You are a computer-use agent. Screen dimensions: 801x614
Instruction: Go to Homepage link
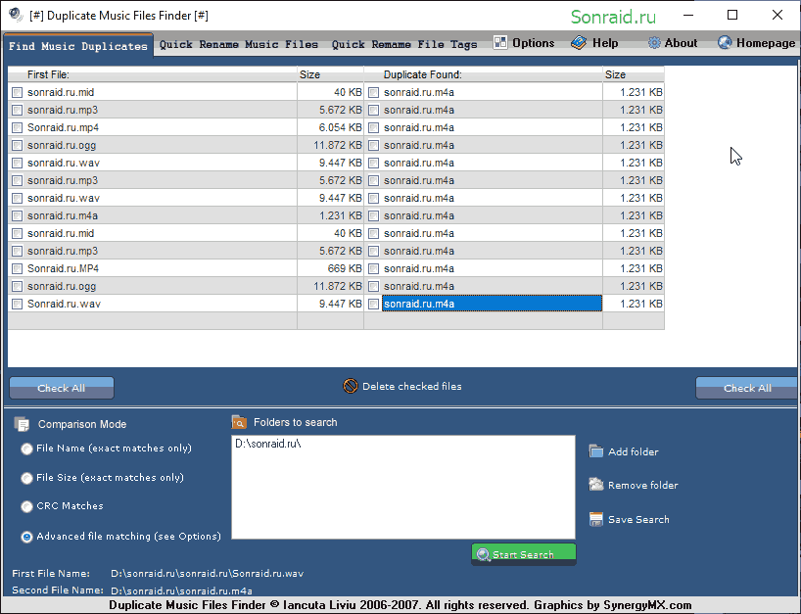point(757,43)
